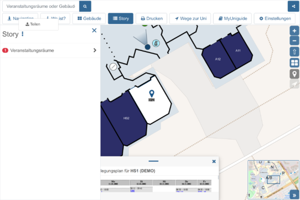Open the grid layers button on map
Screen dimensions: 300x200
[294, 63]
